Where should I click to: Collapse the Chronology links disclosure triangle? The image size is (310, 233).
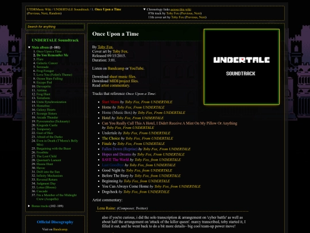[144, 9]
